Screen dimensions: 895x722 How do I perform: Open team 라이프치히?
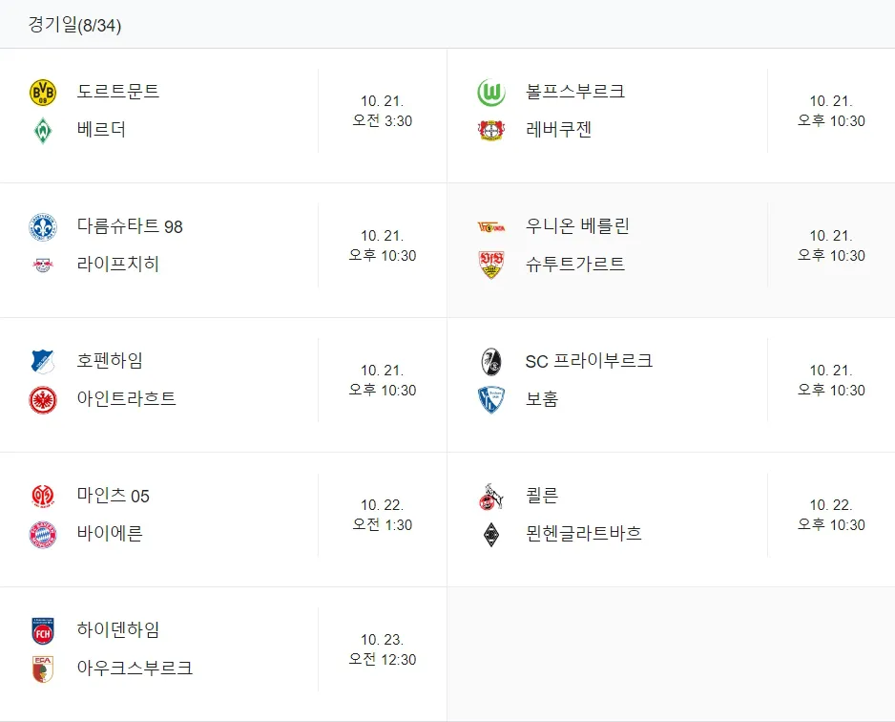click(117, 264)
